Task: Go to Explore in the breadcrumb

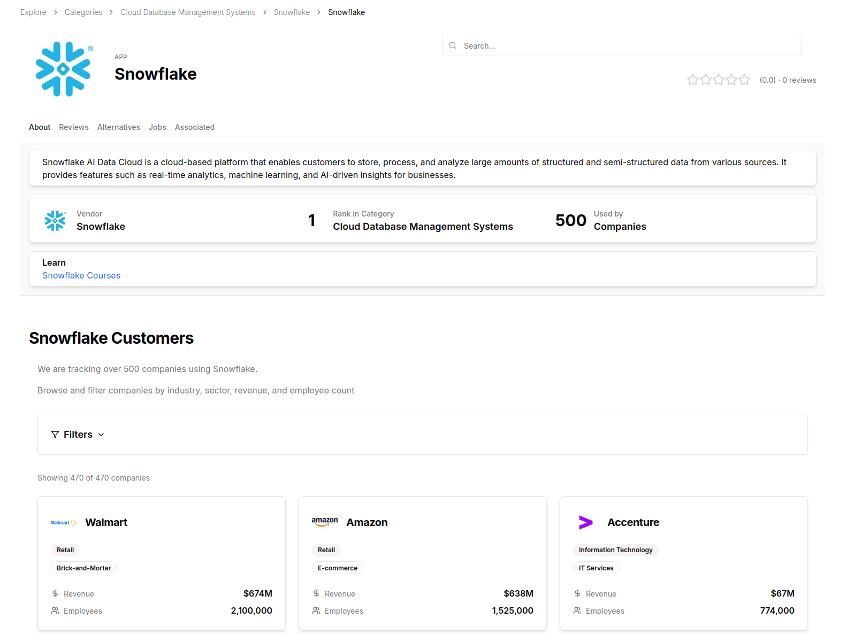Action: [33, 12]
